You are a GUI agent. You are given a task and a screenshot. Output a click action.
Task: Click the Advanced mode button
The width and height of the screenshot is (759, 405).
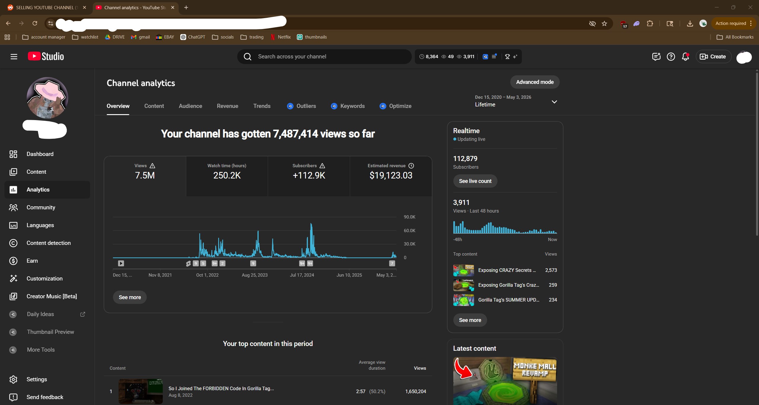click(535, 82)
